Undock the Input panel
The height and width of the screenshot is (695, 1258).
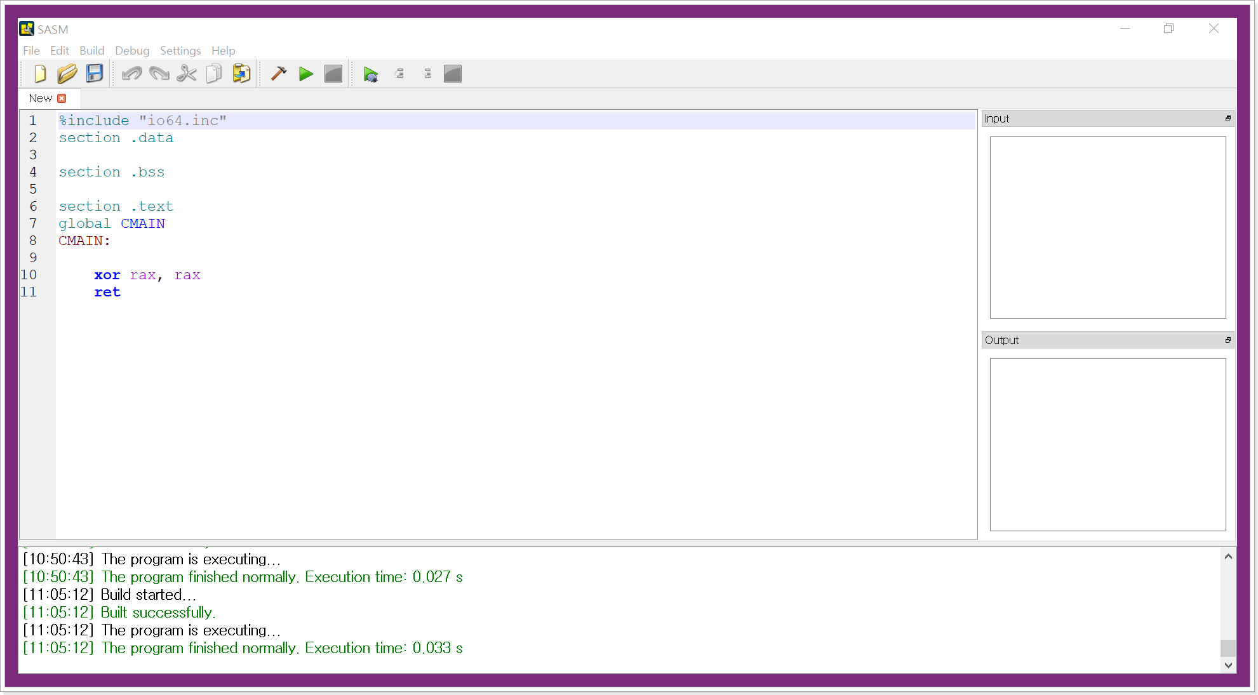coord(1228,119)
